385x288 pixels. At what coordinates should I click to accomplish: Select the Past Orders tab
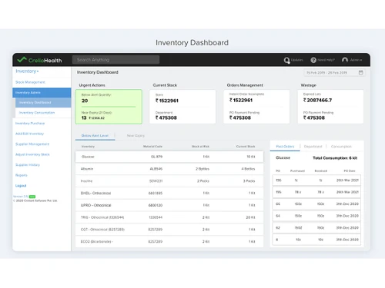[x=285, y=147]
